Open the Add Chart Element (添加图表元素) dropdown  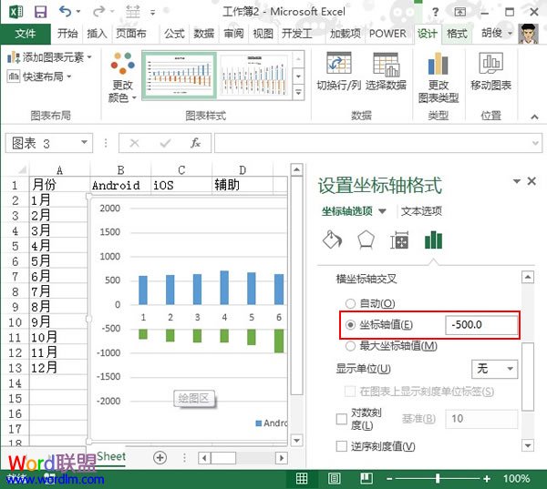point(49,56)
